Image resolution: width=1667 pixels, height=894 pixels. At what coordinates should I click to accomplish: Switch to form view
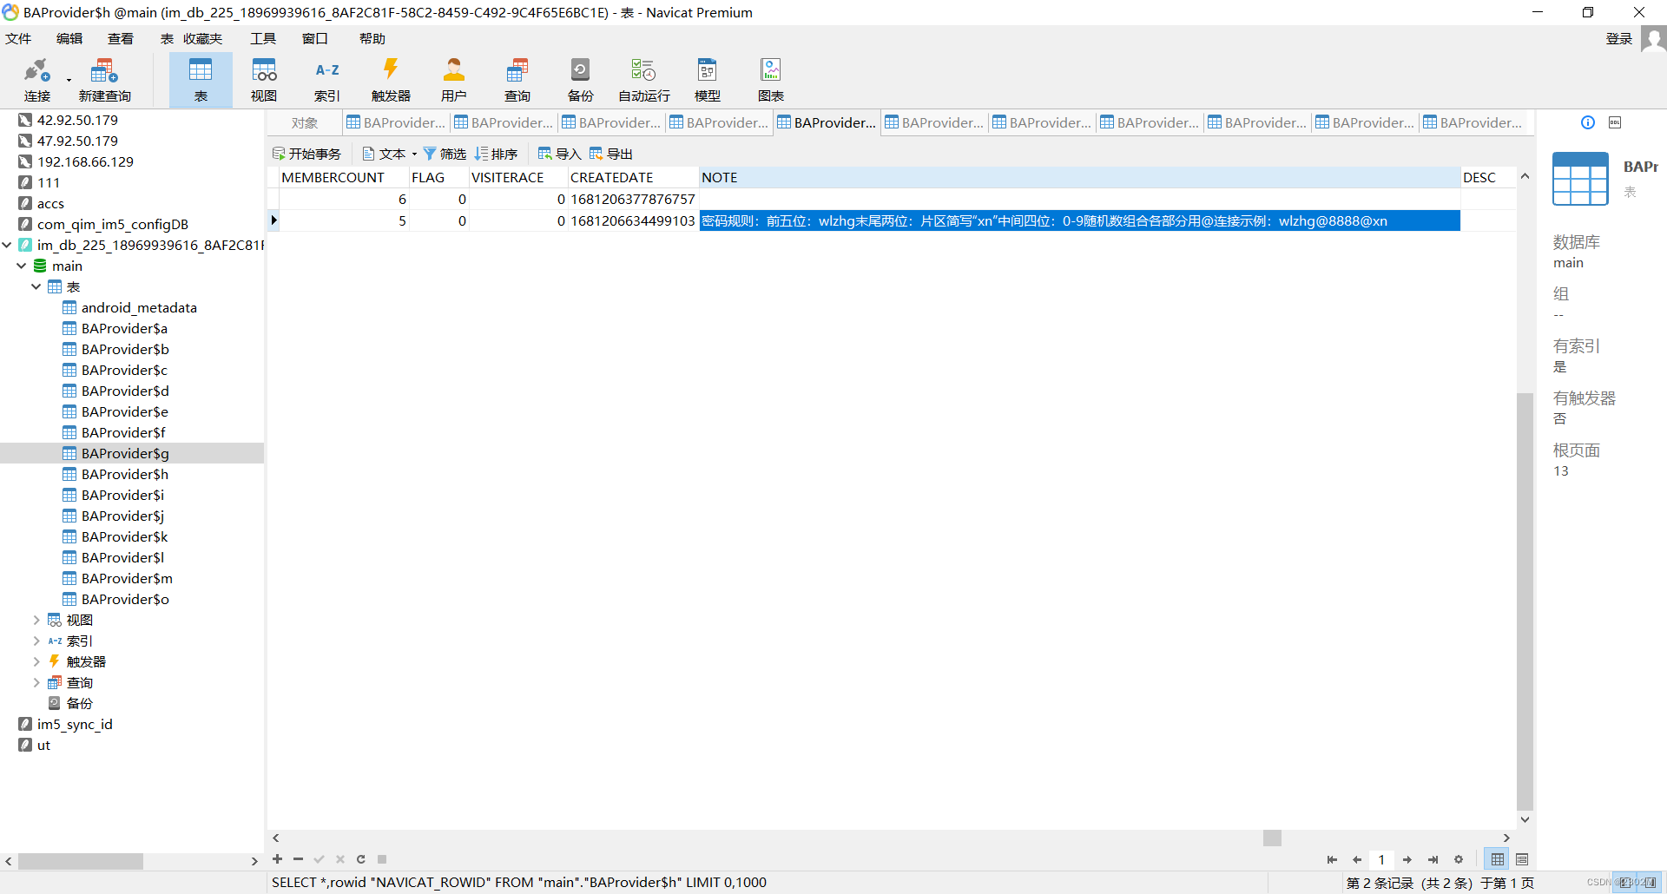coord(1522,859)
